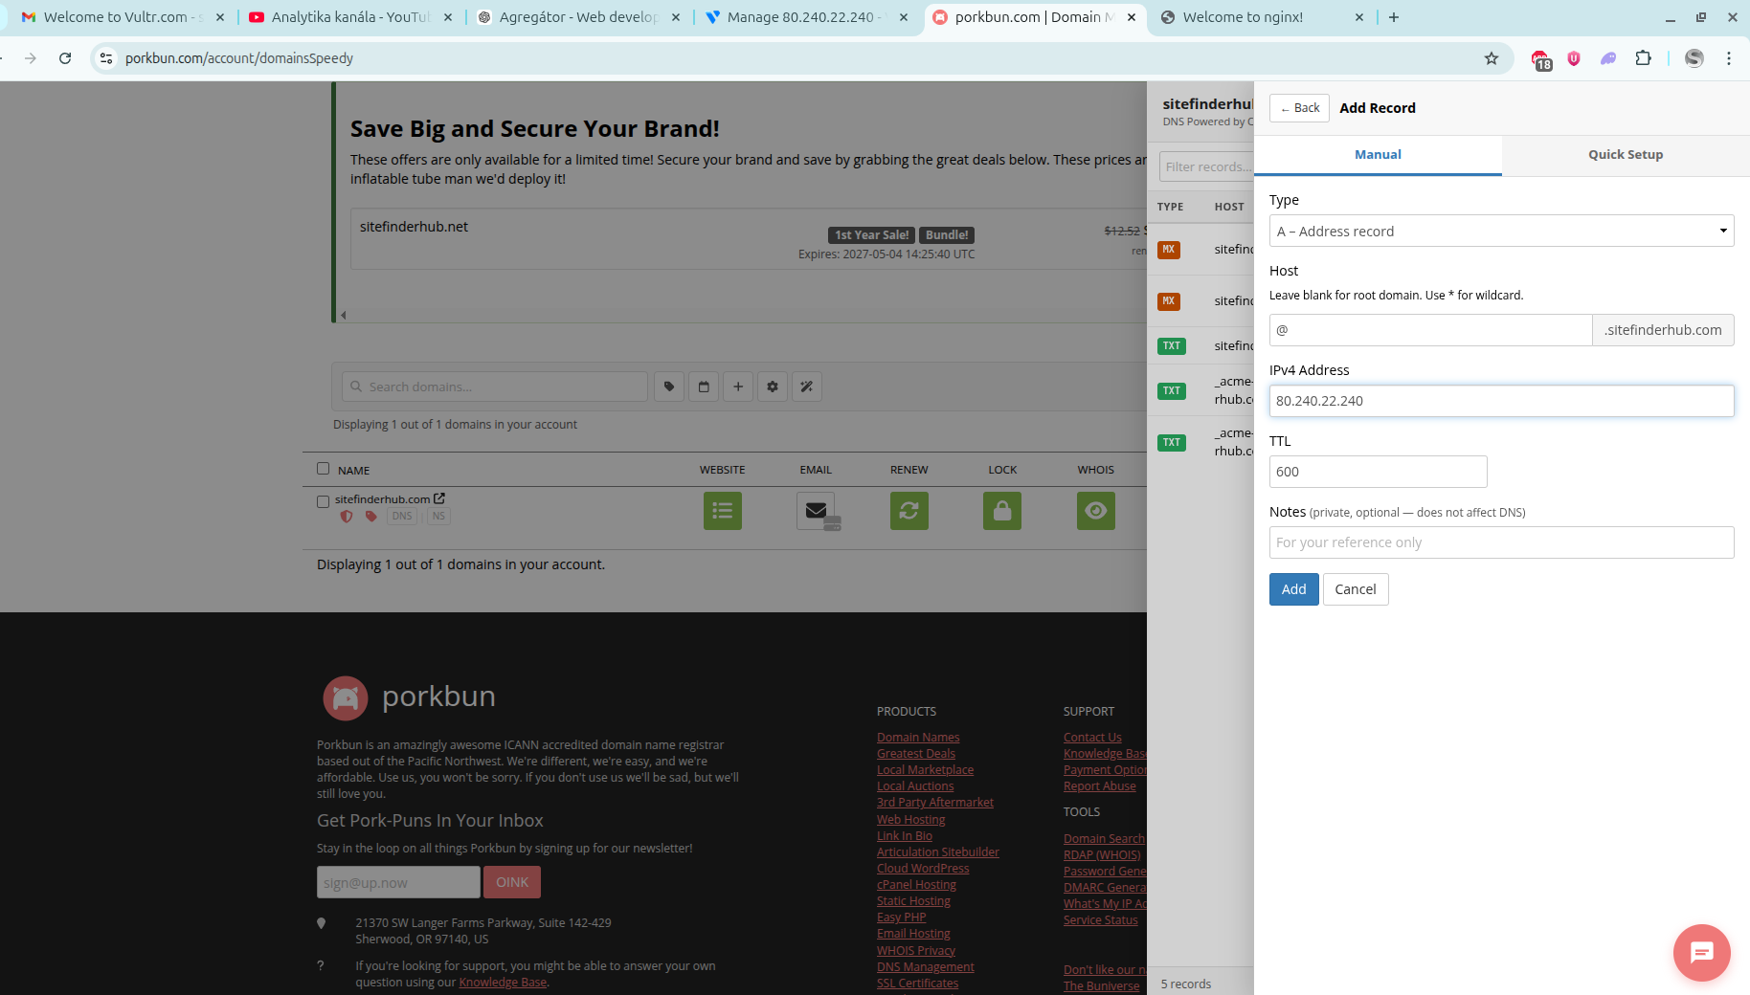This screenshot has height=995, width=1750.
Task: Open the Service Status footer link
Action: point(1101,920)
